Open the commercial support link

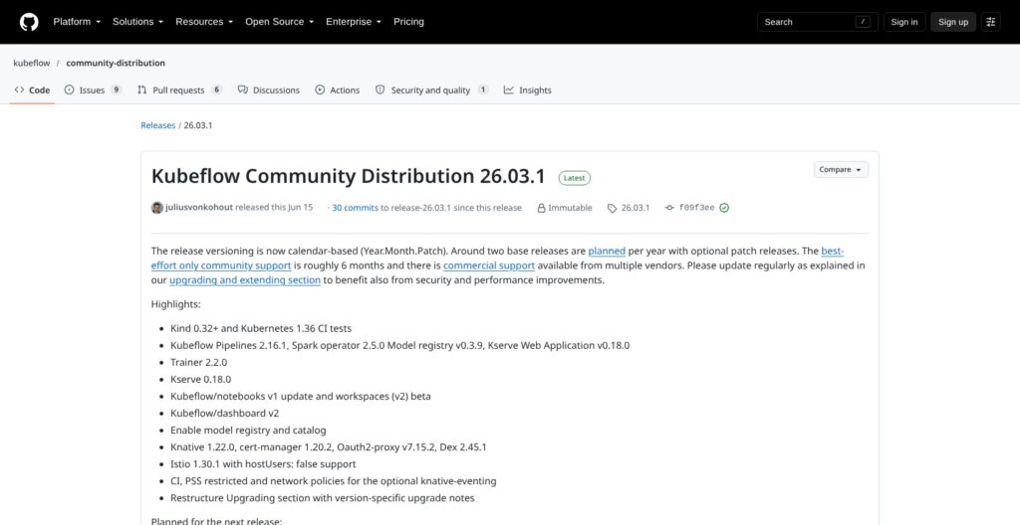point(489,265)
